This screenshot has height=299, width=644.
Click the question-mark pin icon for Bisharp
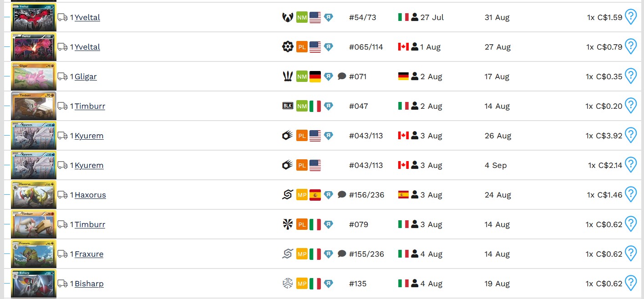coord(630,283)
